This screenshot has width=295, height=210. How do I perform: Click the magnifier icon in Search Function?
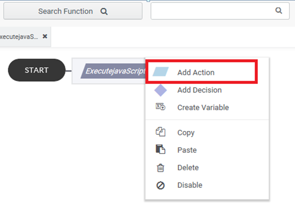coord(104,11)
